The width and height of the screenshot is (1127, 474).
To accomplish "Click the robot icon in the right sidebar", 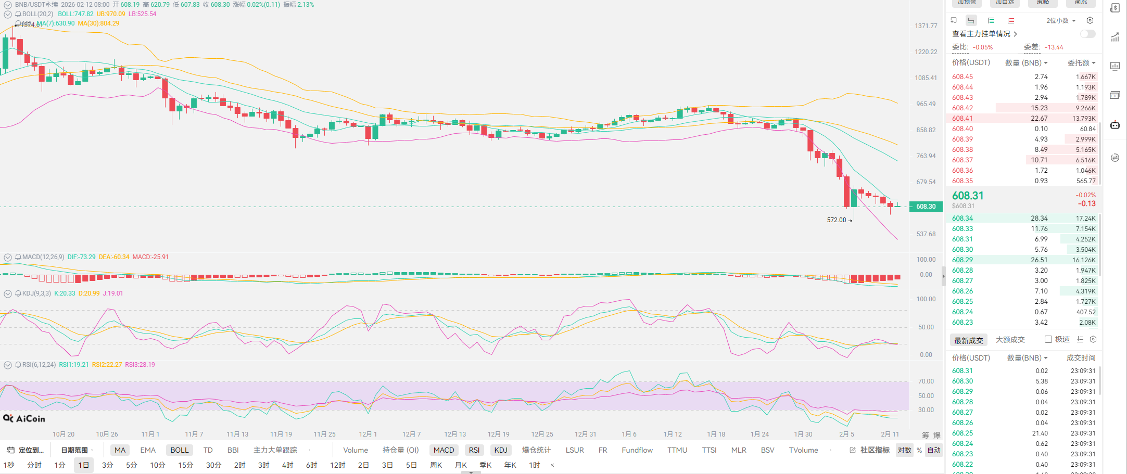I will click(x=1115, y=125).
